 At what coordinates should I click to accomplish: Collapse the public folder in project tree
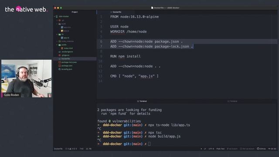[57, 45]
